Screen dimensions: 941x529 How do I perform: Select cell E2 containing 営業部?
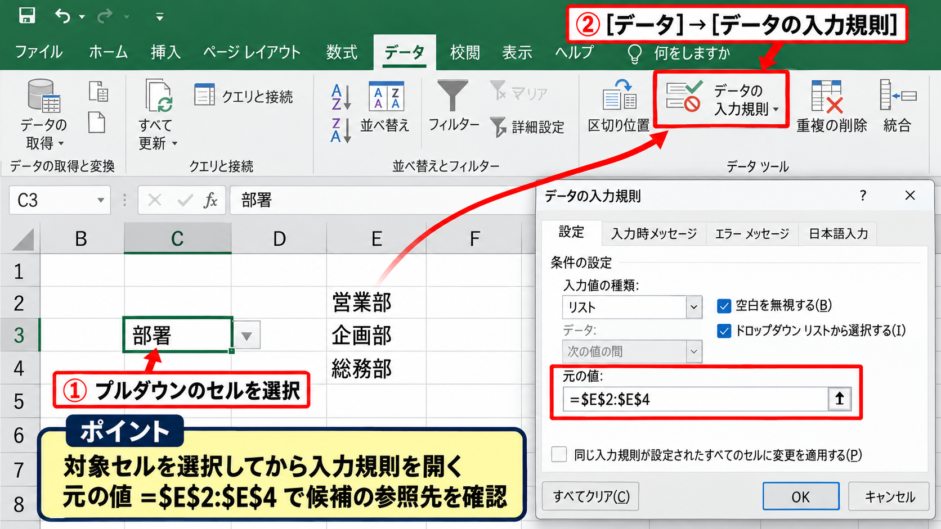pyautogui.click(x=376, y=302)
